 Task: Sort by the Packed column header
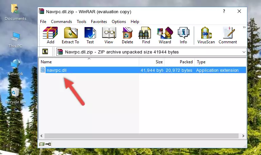(x=180, y=62)
